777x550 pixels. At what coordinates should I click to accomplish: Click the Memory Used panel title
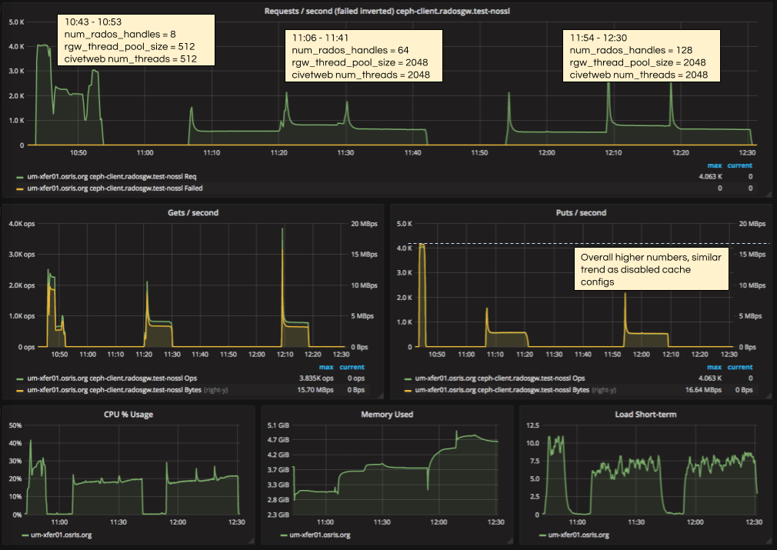click(x=387, y=414)
